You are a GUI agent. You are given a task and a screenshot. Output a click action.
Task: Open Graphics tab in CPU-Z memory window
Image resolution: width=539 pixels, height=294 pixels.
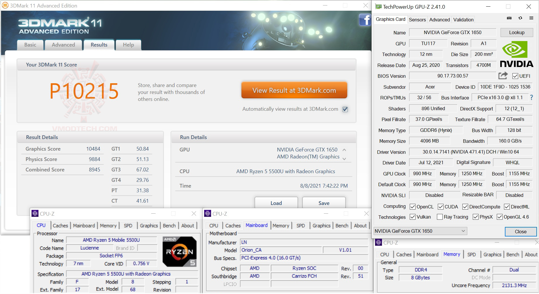click(492, 254)
